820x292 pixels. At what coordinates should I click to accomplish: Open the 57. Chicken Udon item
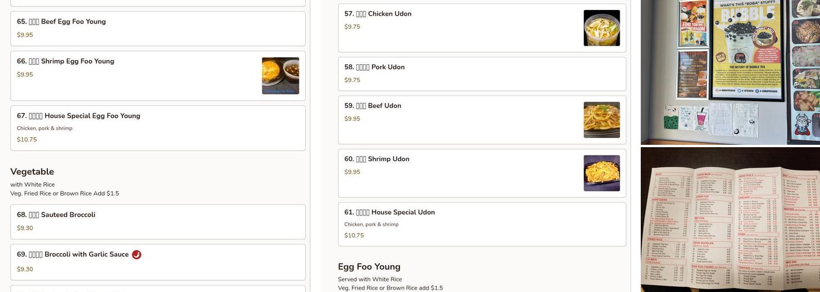point(482,28)
